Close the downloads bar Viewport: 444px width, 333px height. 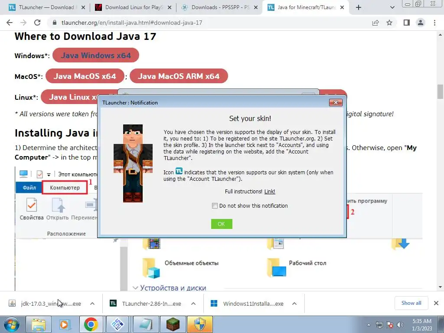pos(436,303)
